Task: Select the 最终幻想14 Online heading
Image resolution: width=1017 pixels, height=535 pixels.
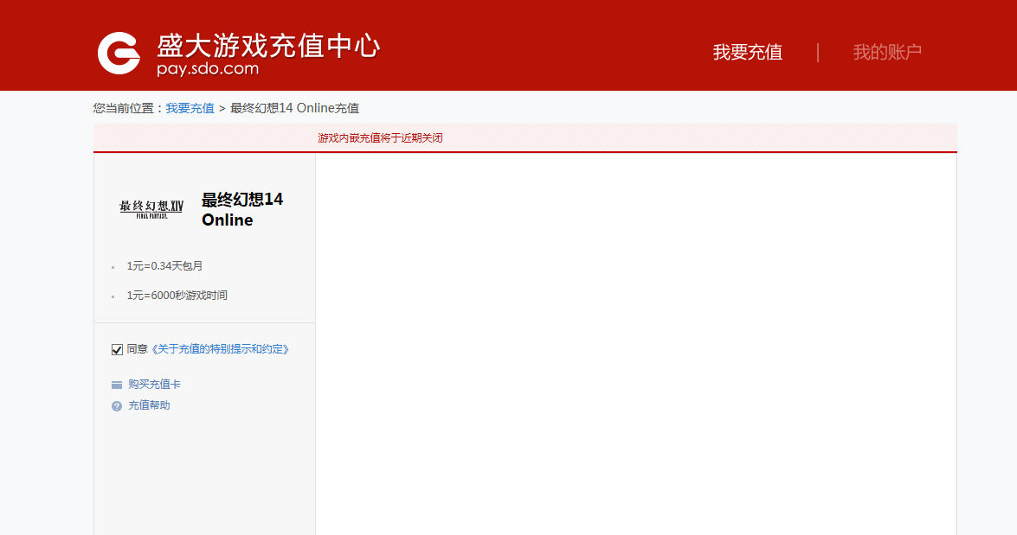Action: pyautogui.click(x=242, y=209)
